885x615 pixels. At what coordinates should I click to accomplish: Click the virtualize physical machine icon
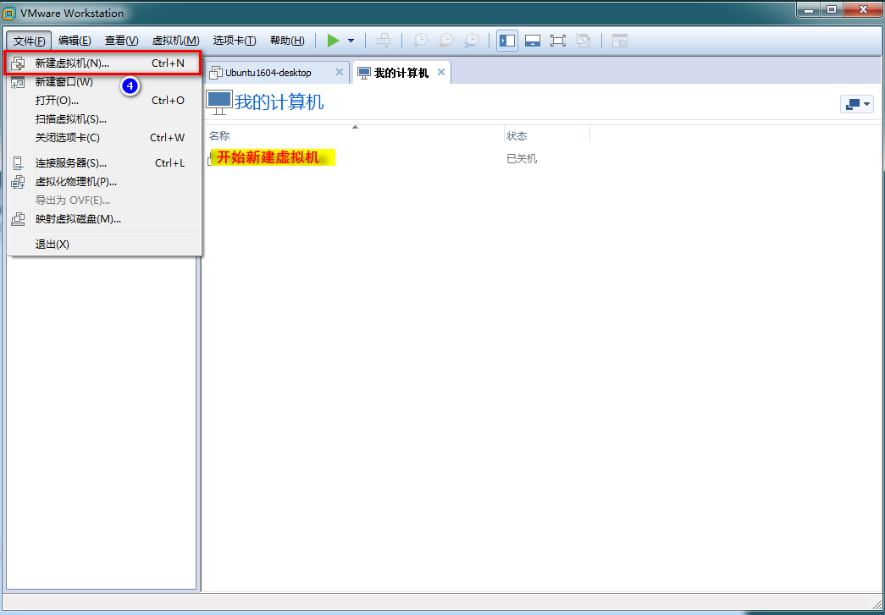pyautogui.click(x=18, y=182)
